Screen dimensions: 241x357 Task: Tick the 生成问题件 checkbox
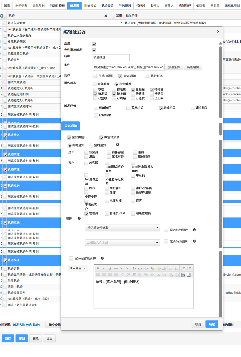tap(95, 76)
